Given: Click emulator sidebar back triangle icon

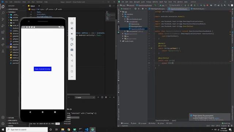Looking at the screenshot, I should (x=72, y=60).
